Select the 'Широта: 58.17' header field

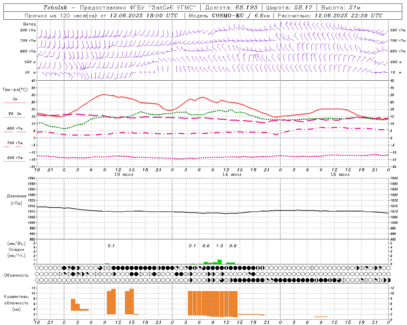pyautogui.click(x=289, y=8)
